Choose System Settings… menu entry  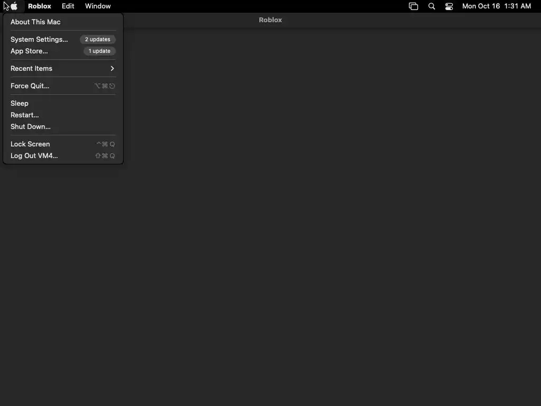63,39
